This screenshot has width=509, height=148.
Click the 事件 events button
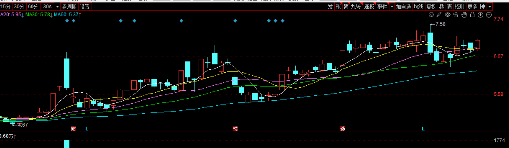point(382,6)
